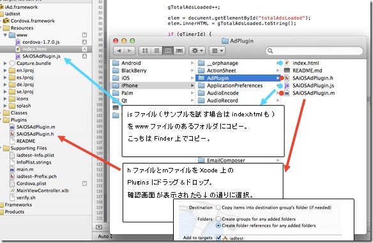Collapse the www folder in Xcode navigator
373x243 pixels.
(x=5, y=35)
